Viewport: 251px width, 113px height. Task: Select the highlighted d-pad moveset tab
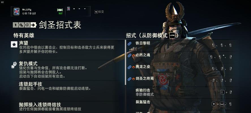[33, 25]
